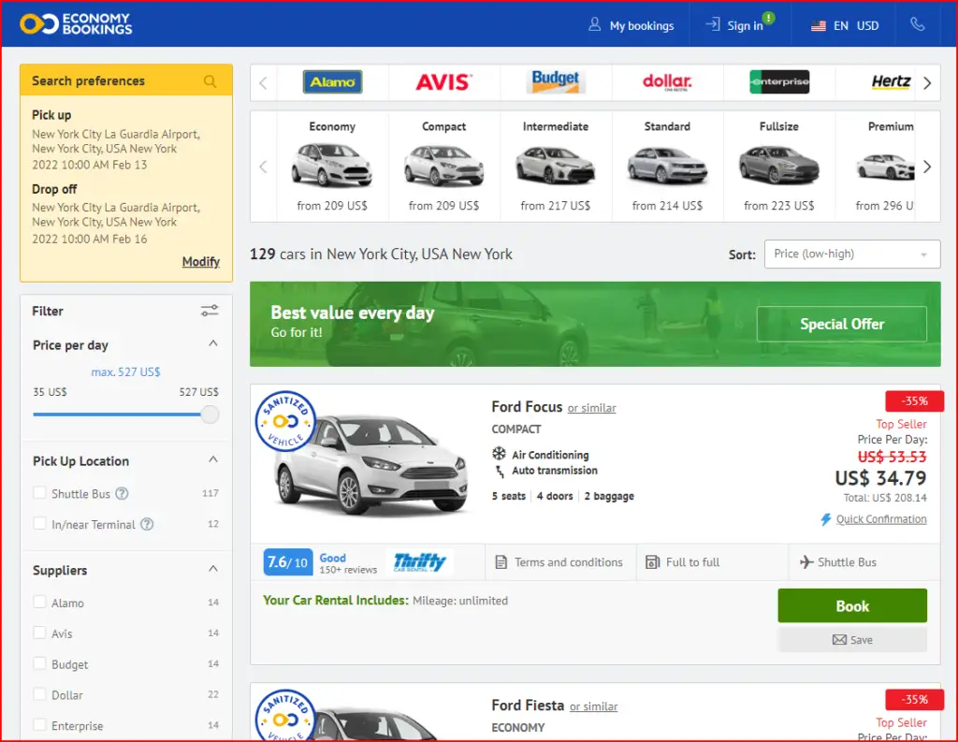Click the price per day slider handle

coord(210,415)
